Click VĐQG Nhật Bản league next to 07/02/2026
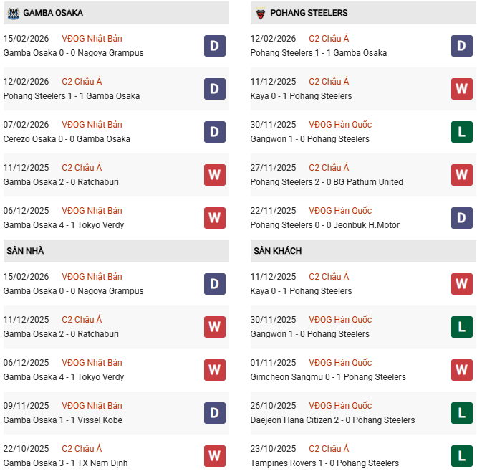477x474 pixels. tap(92, 125)
